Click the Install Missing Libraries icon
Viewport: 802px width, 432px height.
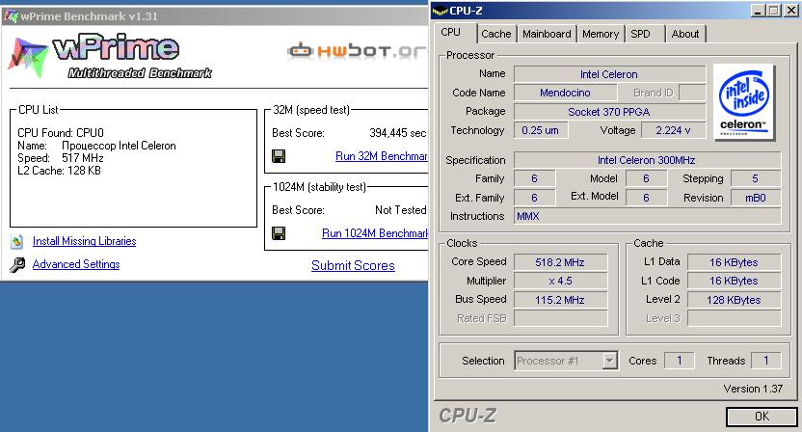[17, 241]
